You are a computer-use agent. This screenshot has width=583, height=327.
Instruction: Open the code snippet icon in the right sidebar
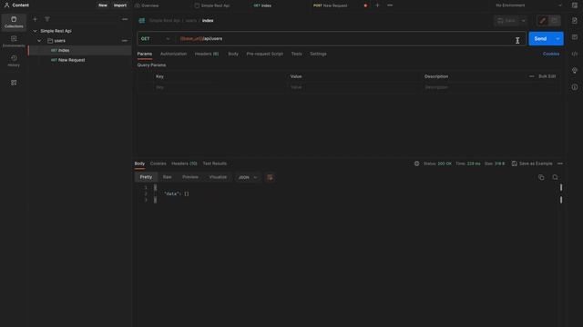click(x=575, y=54)
